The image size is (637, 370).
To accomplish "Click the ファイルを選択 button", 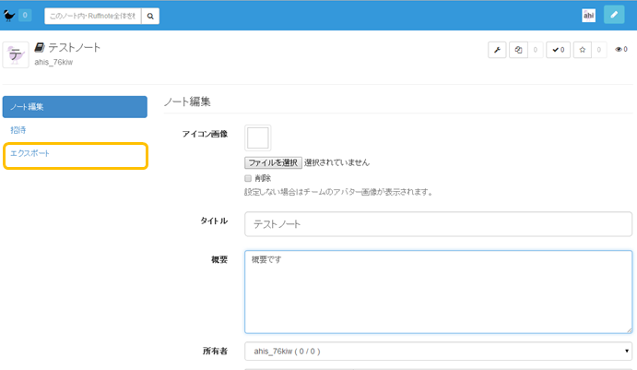I will tap(273, 162).
